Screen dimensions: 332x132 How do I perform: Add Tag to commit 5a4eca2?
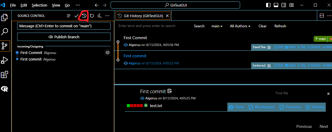click(301, 65)
